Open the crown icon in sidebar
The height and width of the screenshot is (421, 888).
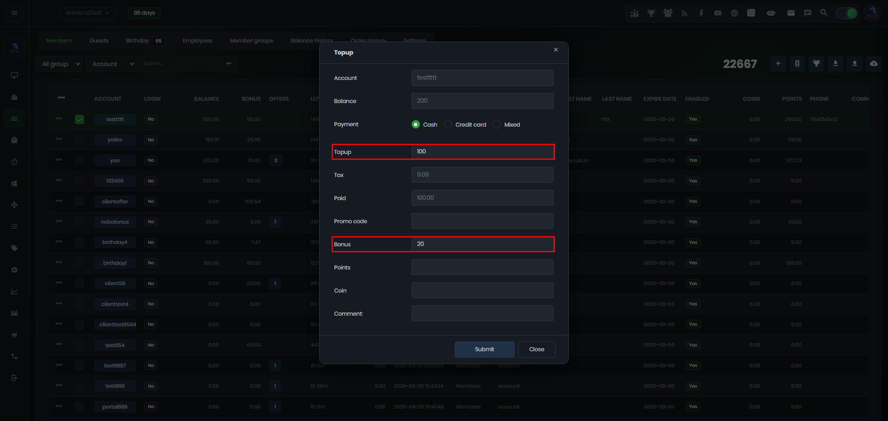point(14,335)
